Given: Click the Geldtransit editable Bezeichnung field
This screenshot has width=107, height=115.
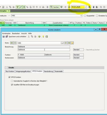Looking at the screenshot, I should pos(31,50).
